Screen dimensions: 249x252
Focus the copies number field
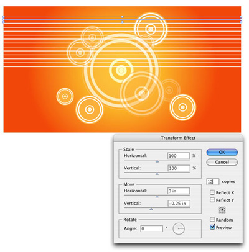[213, 182]
